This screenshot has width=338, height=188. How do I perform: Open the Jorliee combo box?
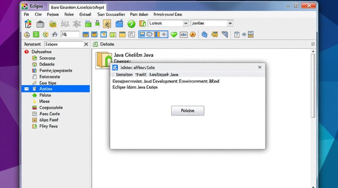pyautogui.click(x=230, y=23)
